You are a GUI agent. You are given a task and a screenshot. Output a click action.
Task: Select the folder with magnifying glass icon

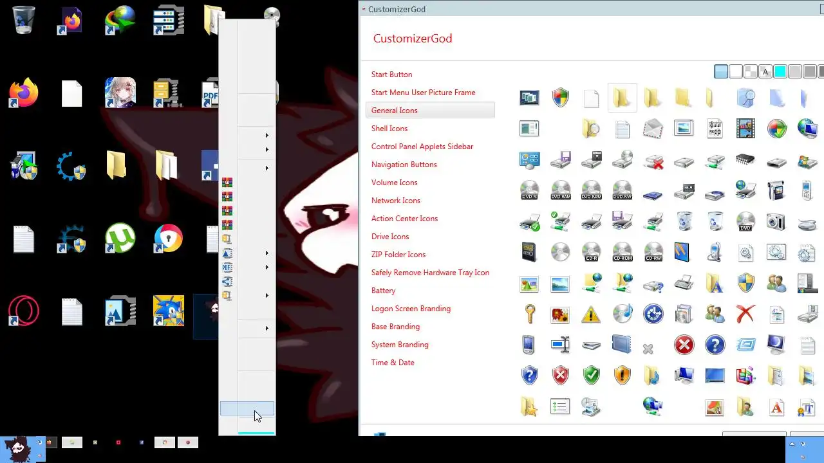[591, 129]
